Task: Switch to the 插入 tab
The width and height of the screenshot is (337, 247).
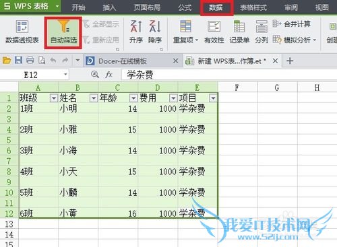Action: [x=109, y=7]
